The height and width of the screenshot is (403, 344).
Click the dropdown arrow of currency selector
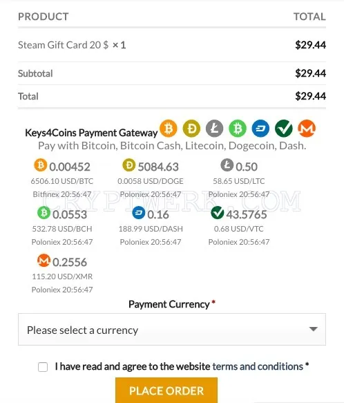[314, 329]
